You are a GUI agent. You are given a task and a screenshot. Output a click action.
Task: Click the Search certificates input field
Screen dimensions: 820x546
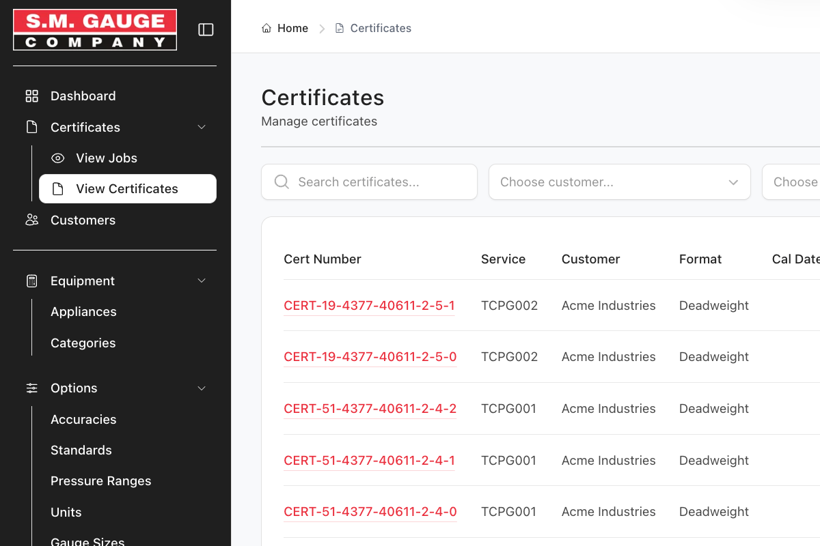click(369, 182)
